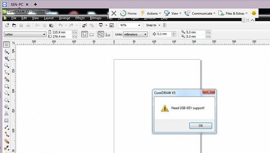Click the Export icon
This screenshot has height=153, width=270.
tap(92, 25)
